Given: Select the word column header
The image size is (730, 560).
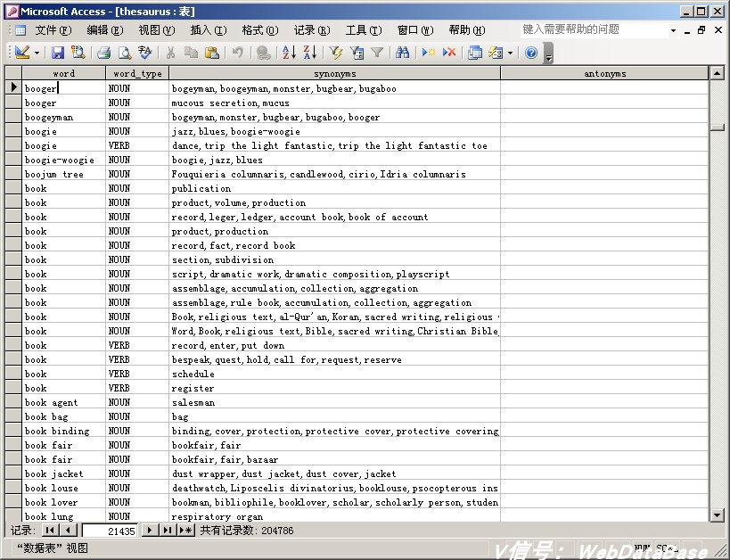Looking at the screenshot, I should coord(64,73).
